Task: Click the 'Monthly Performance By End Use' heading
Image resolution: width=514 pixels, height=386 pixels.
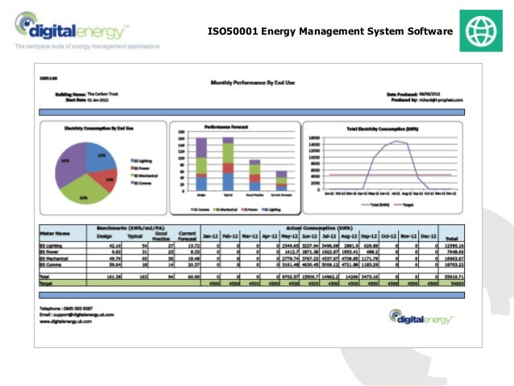Action: click(253, 83)
